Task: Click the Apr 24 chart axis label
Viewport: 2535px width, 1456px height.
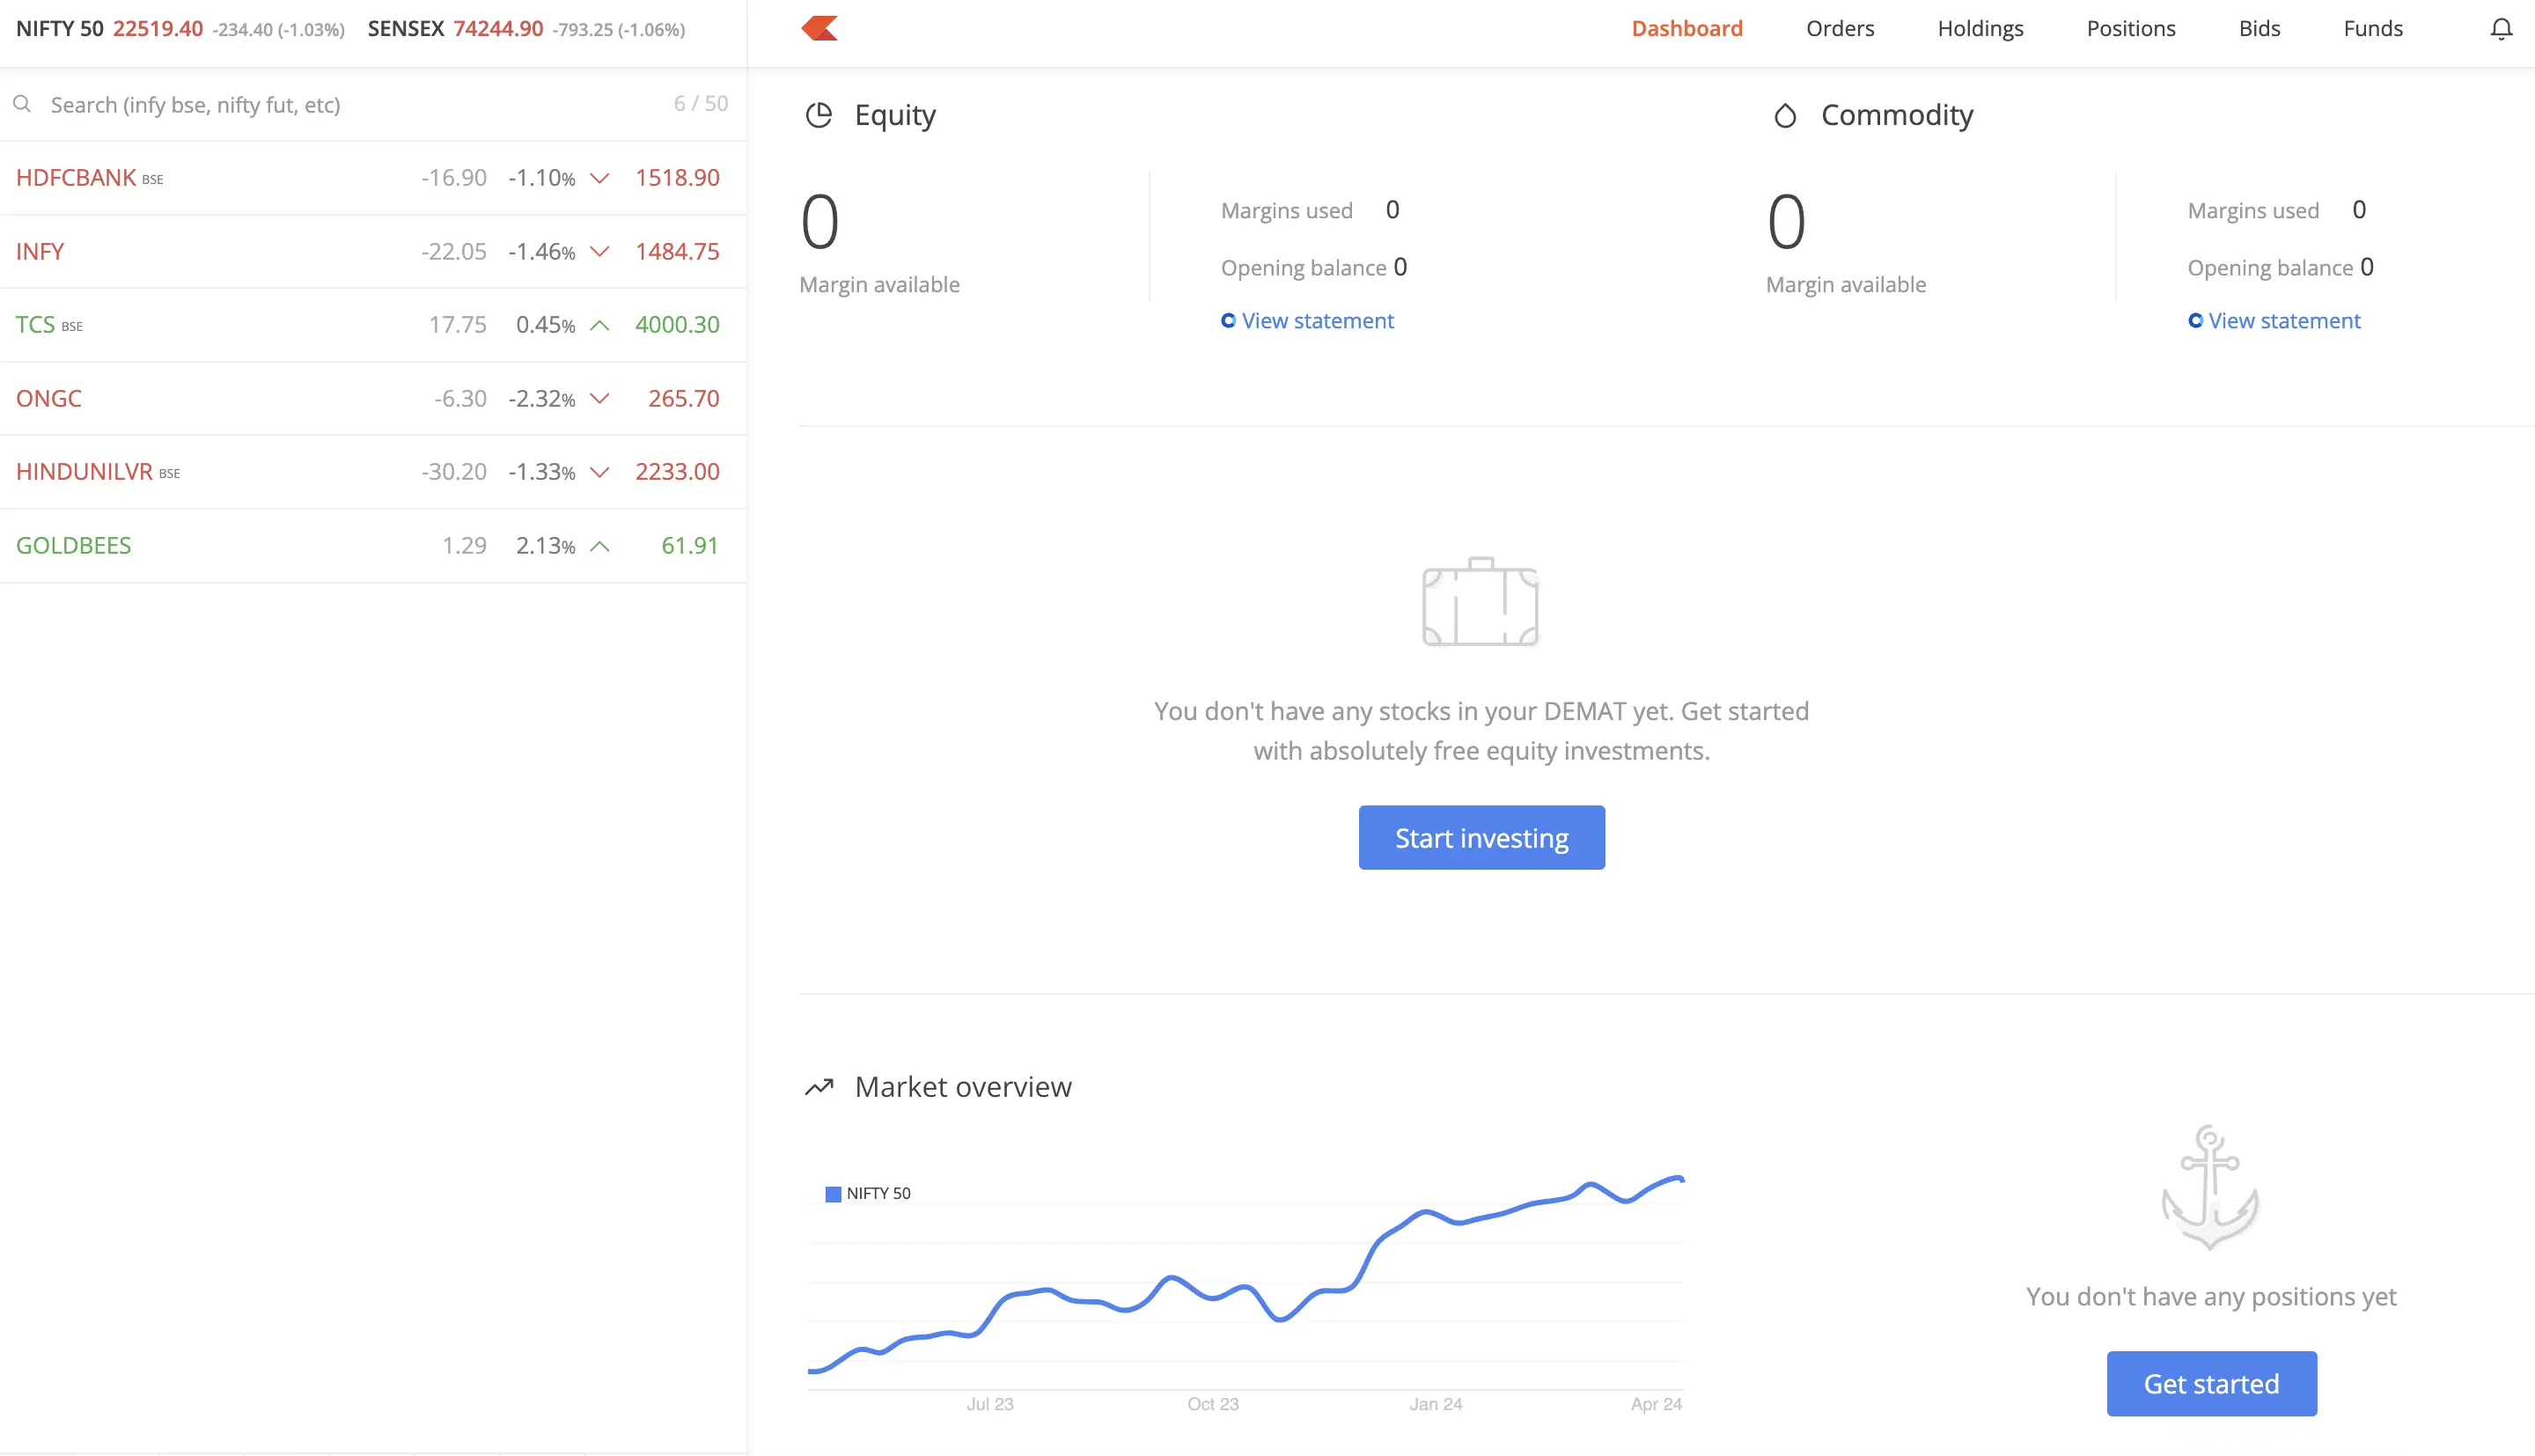Action: [1657, 1405]
